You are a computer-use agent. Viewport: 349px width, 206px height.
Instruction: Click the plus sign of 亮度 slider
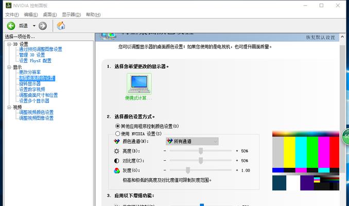coord(237,151)
